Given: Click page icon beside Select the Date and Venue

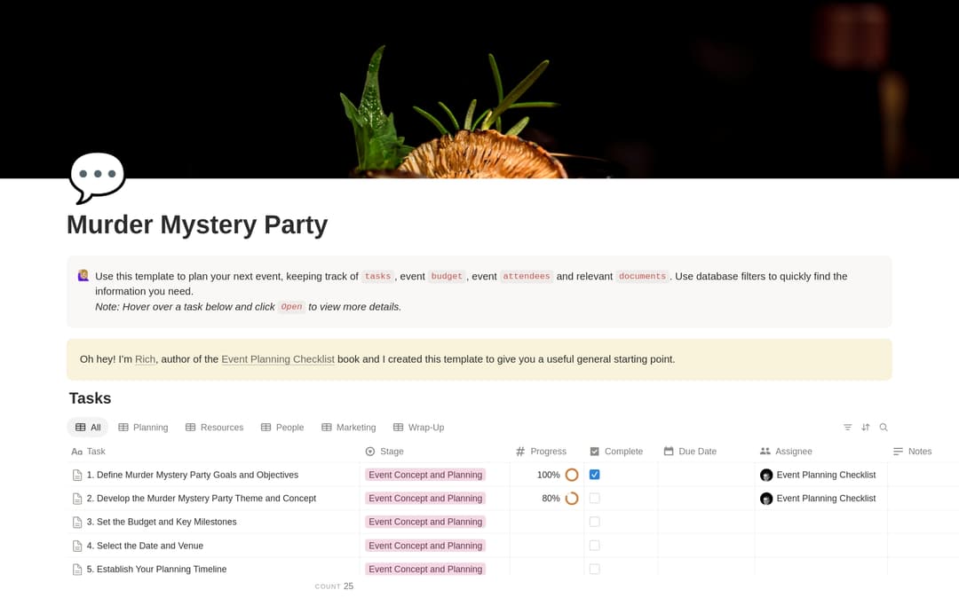Looking at the screenshot, I should pyautogui.click(x=77, y=546).
